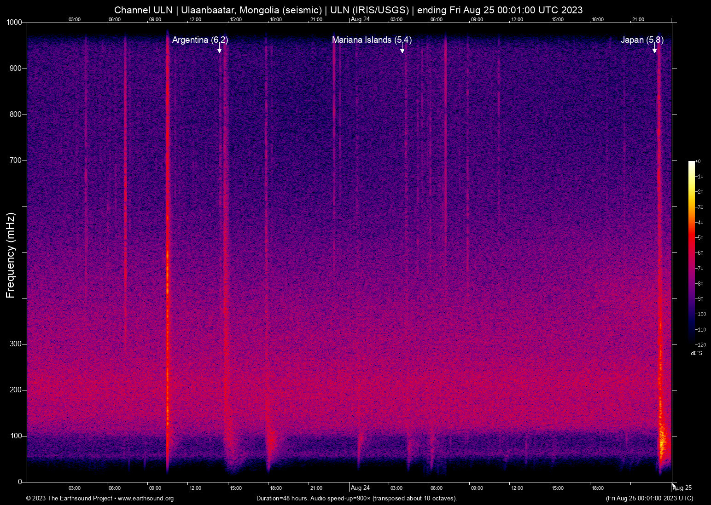Click the arrow marker below Argentina (6.2)
Screen dimensions: 711x505
pyautogui.click(x=220, y=49)
